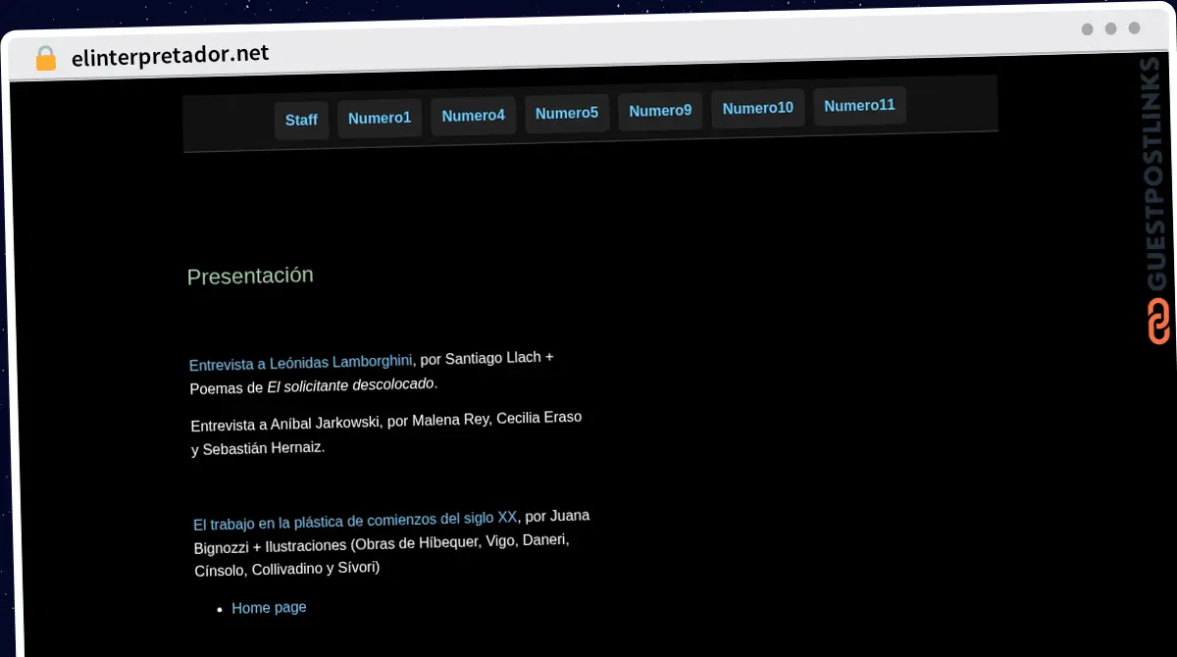The width and height of the screenshot is (1177, 657).
Task: Click the orange GUESTPOSTLINKS chain logo
Action: [x=1157, y=319]
